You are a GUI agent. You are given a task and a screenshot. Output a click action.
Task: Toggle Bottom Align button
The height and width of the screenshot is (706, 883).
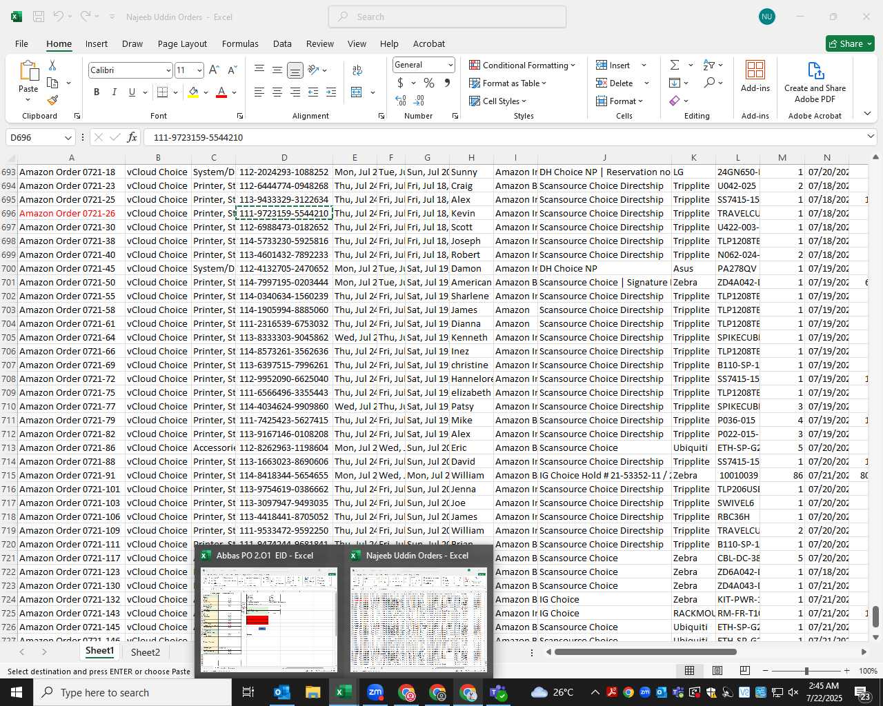pos(295,70)
